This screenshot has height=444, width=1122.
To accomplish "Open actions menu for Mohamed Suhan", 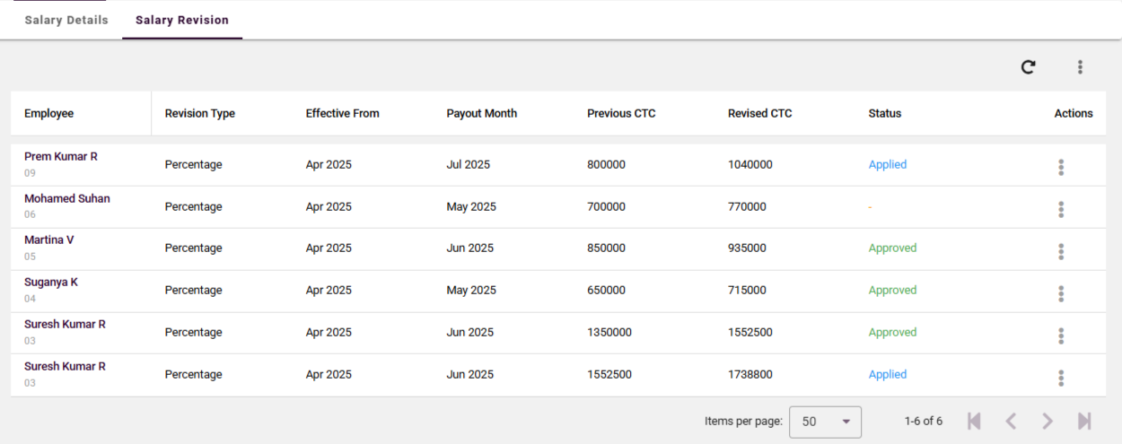I will (x=1061, y=210).
